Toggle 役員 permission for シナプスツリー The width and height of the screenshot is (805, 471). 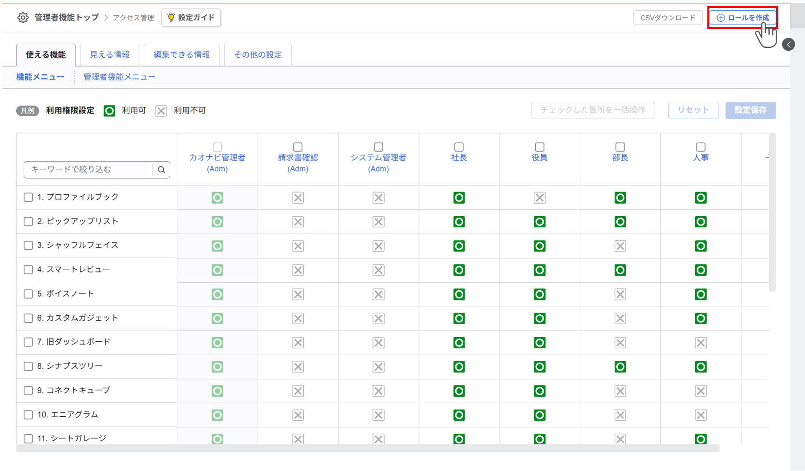point(539,367)
